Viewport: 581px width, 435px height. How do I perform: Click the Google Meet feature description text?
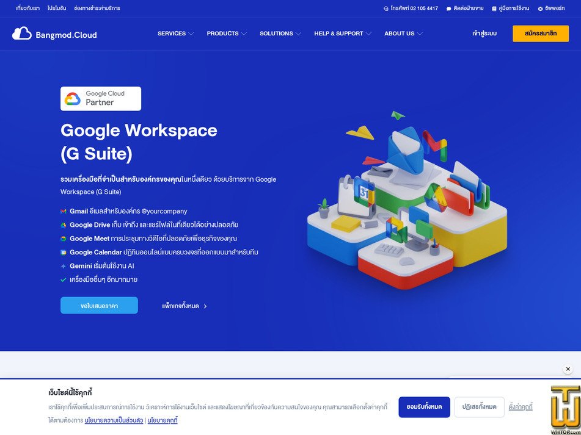(x=153, y=239)
